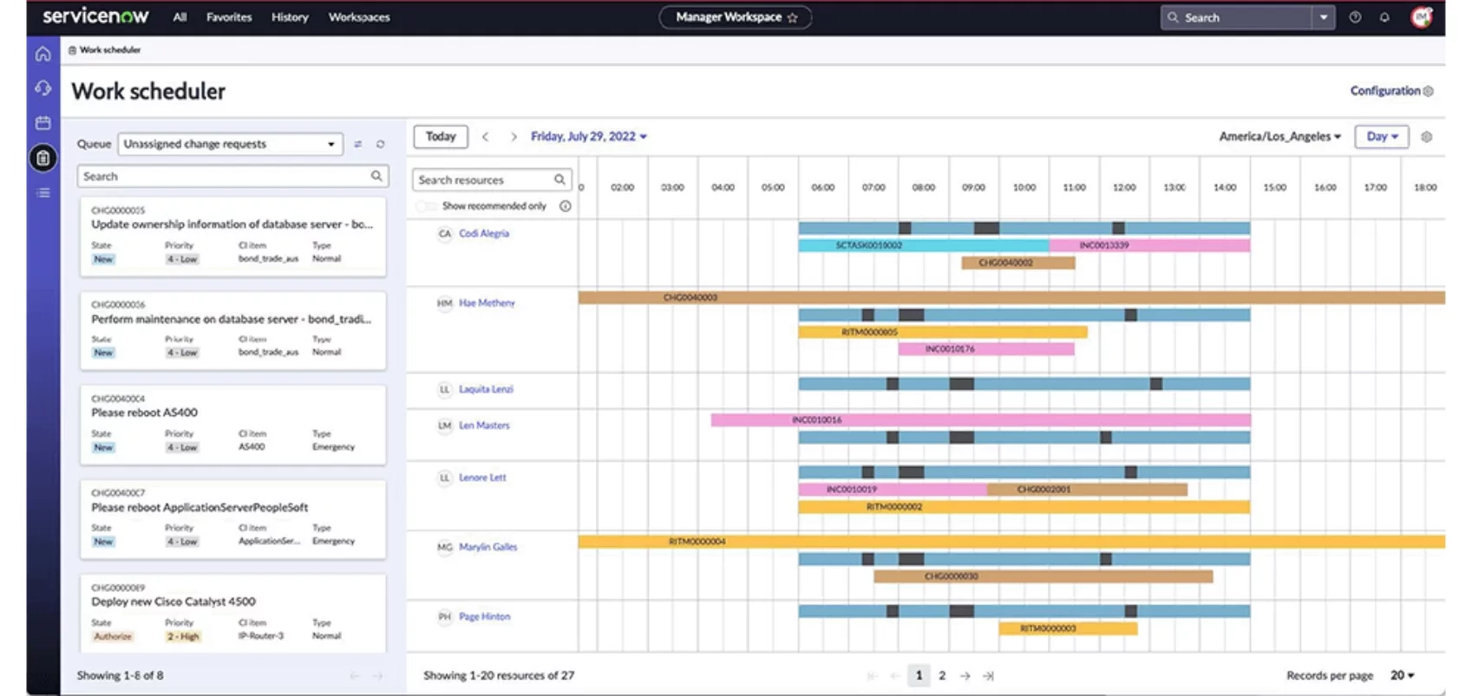Star the Manager Workspace as favorite
1472x696 pixels.
[x=792, y=17]
